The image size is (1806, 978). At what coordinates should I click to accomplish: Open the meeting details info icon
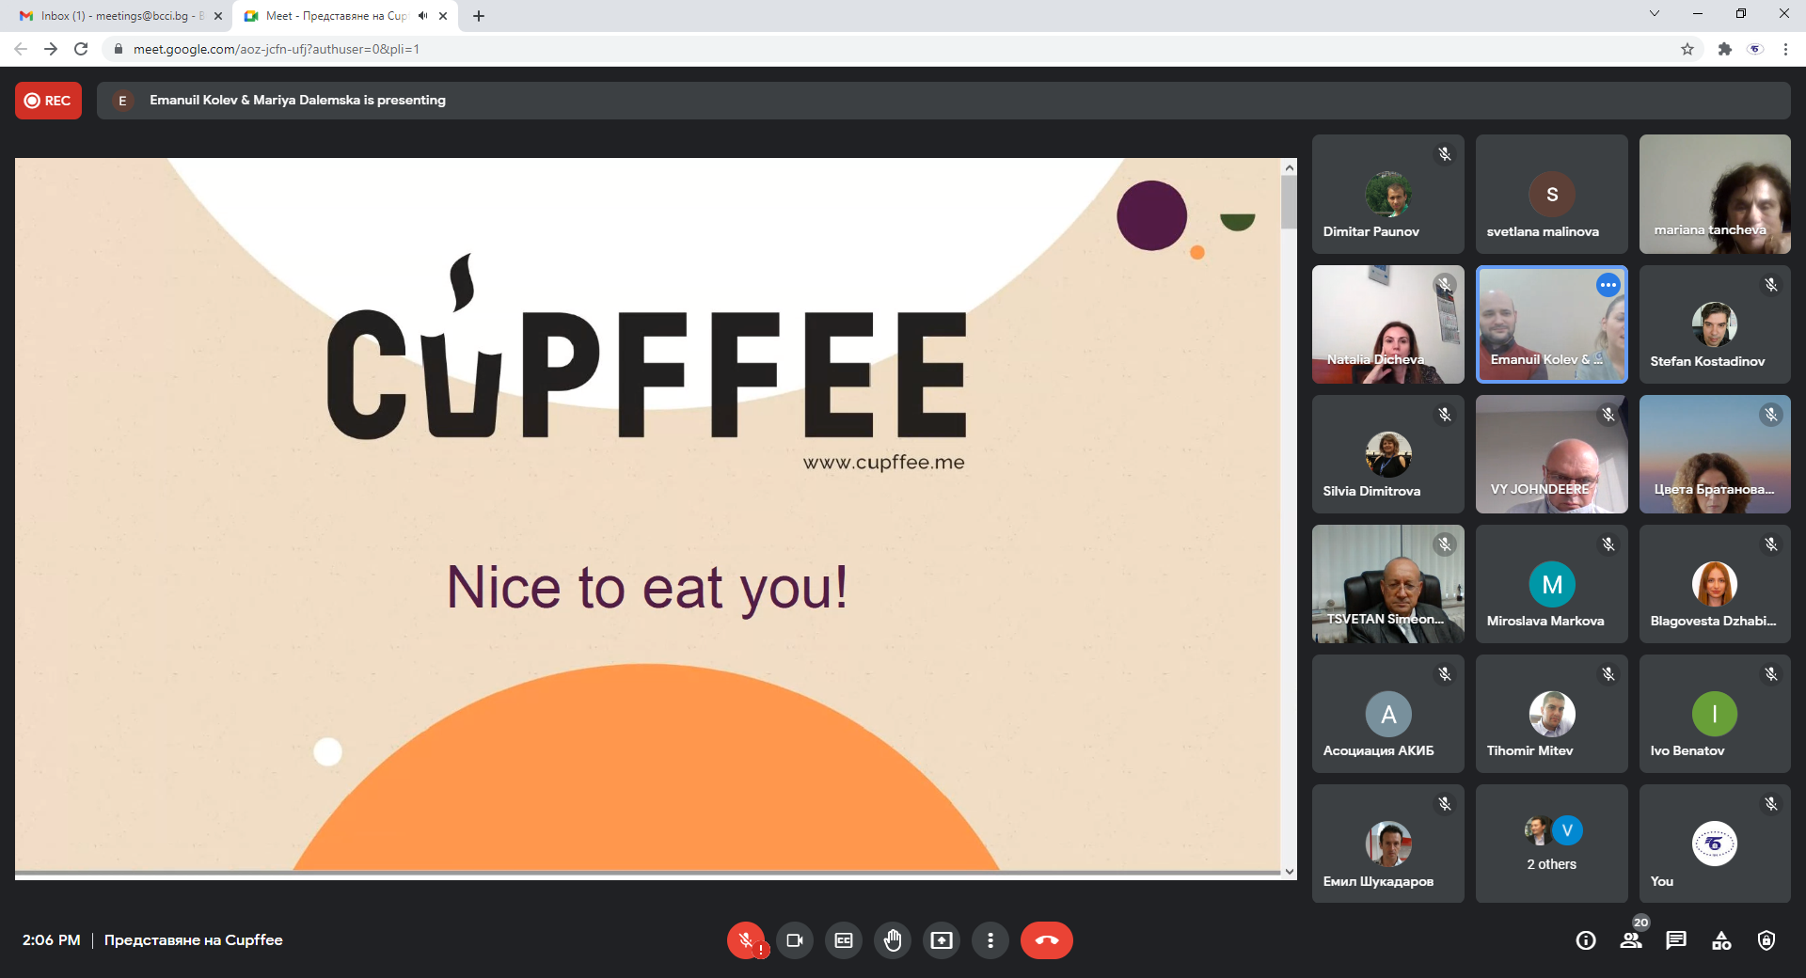click(1586, 940)
